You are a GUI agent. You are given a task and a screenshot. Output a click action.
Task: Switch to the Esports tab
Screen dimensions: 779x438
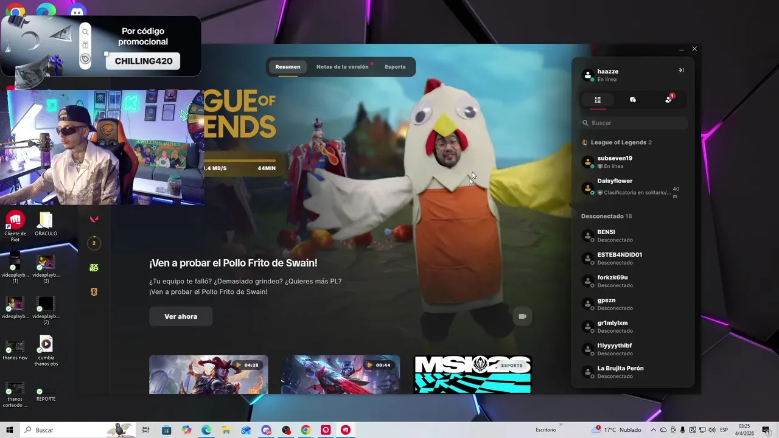(x=395, y=67)
